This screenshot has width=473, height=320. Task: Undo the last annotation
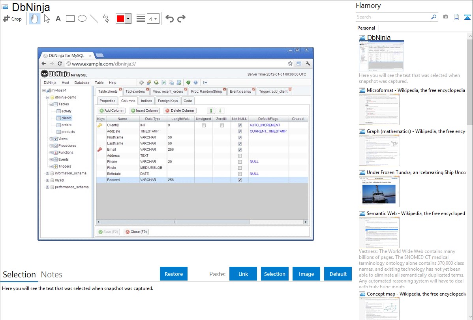169,19
